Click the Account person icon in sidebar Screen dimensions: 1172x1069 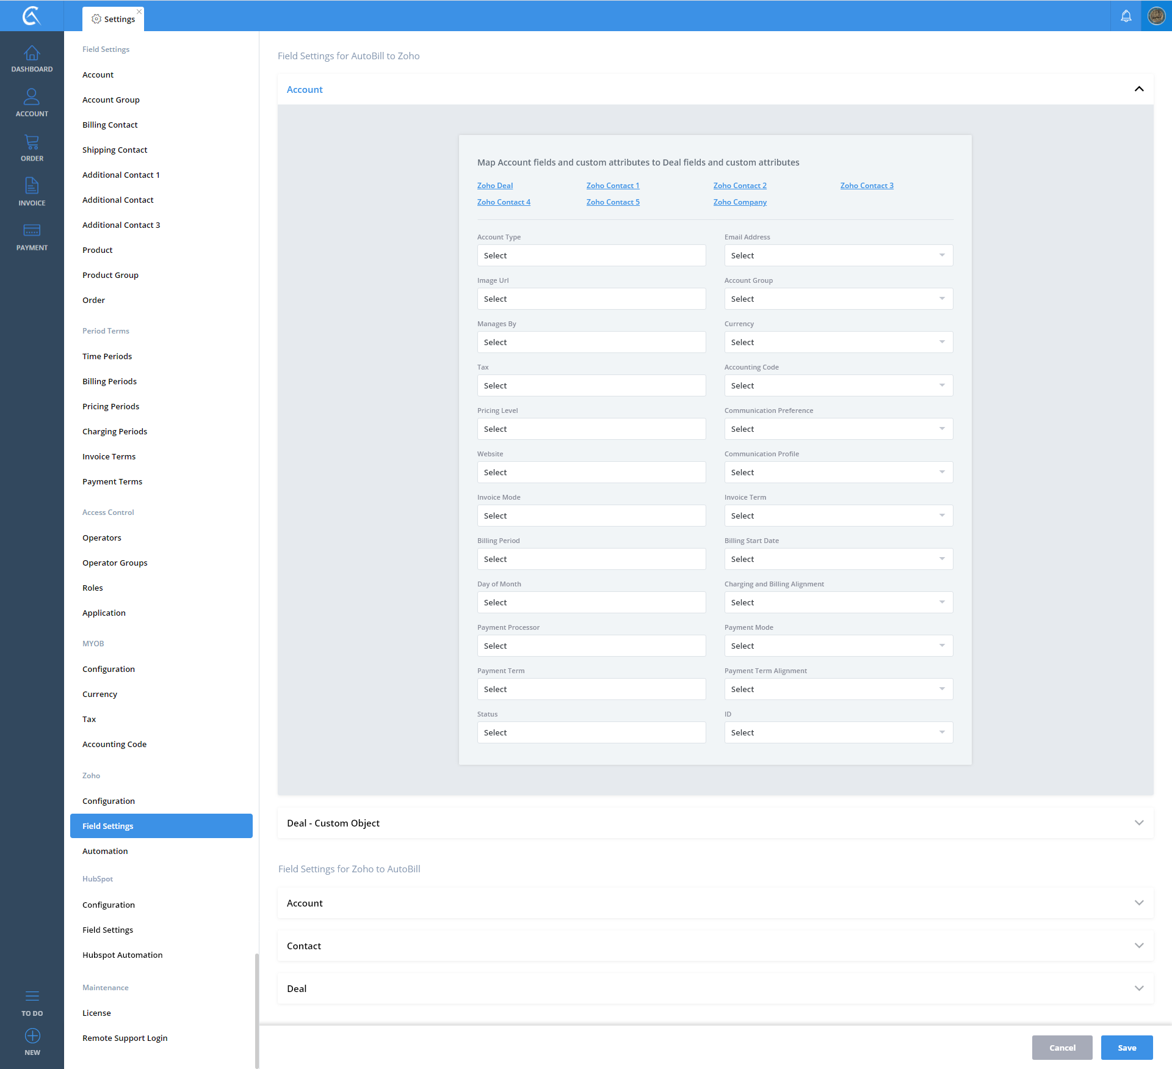click(x=32, y=97)
